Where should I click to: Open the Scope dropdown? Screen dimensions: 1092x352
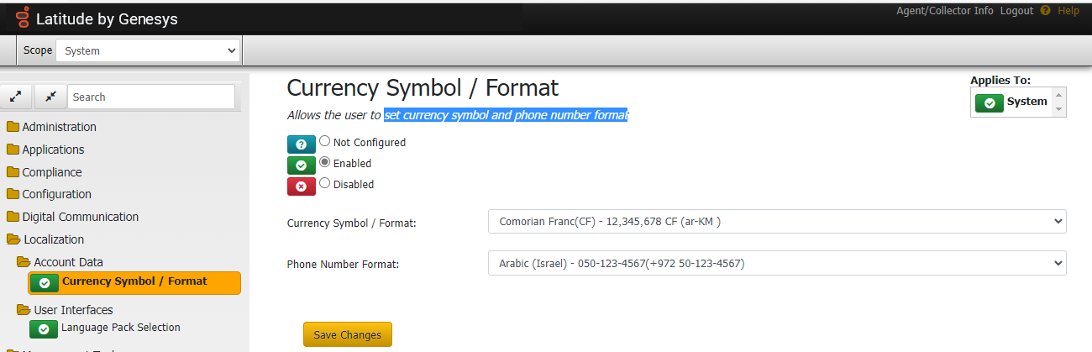[x=148, y=50]
